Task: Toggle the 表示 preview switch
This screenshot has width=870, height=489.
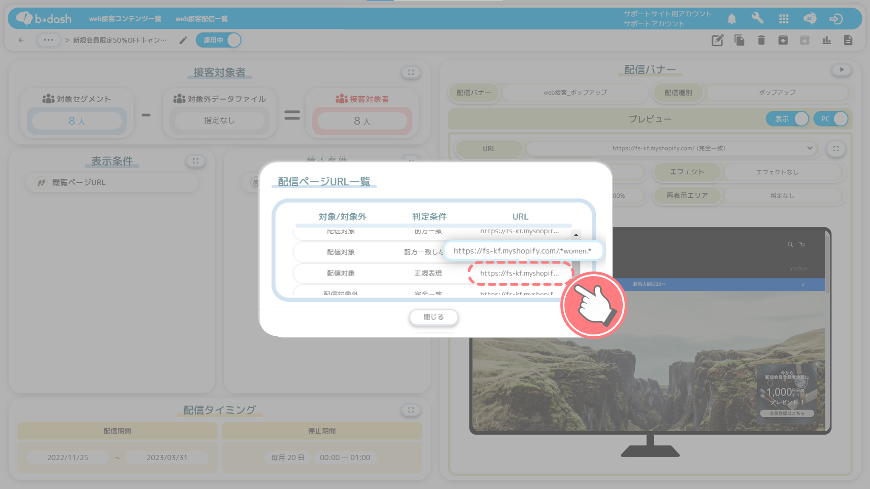Action: (x=788, y=119)
